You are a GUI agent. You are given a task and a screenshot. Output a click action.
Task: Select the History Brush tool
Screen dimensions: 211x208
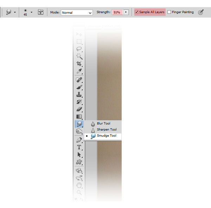pyautogui.click(x=79, y=102)
